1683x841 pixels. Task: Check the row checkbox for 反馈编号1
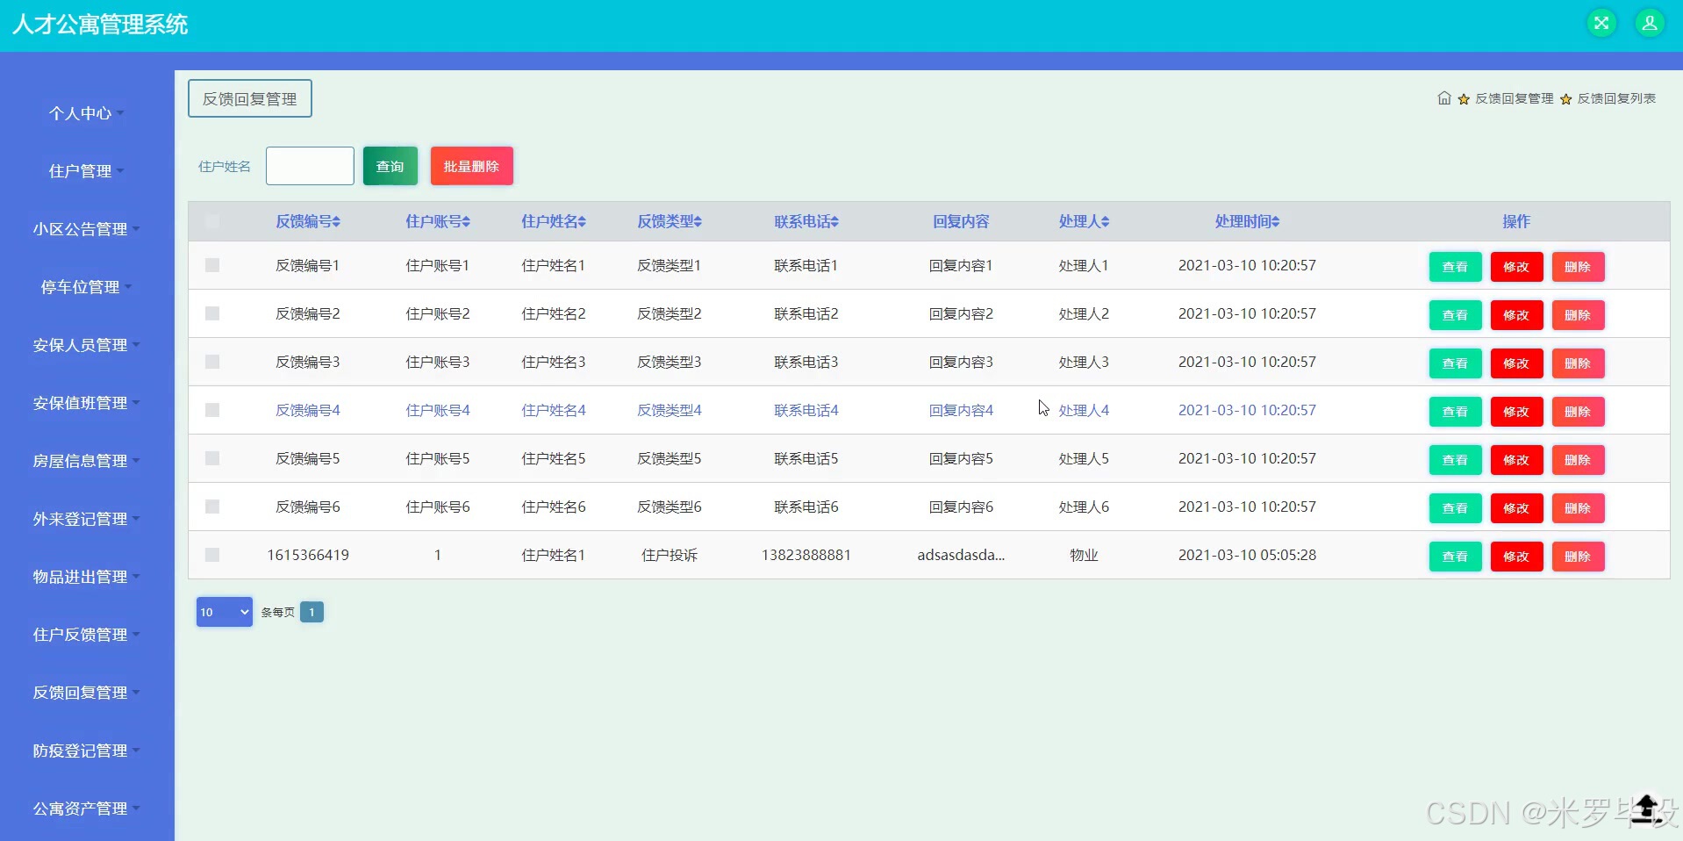pos(212,265)
